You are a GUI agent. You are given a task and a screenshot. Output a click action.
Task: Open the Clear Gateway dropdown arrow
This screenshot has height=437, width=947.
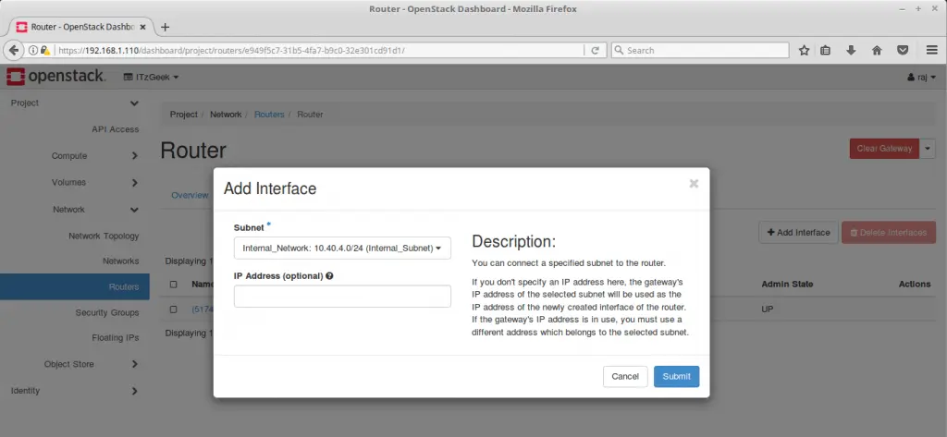pos(929,149)
